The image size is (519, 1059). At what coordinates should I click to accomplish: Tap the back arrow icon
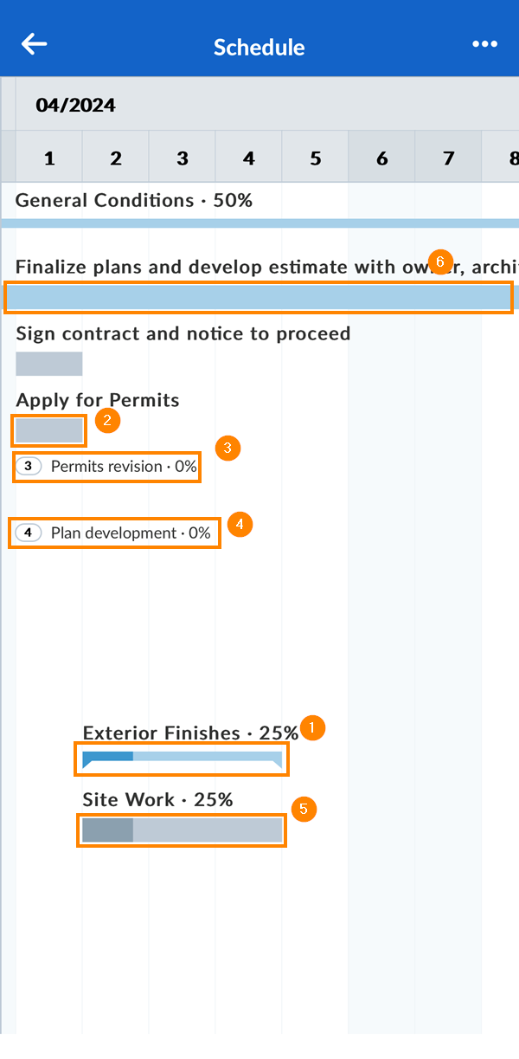coord(35,45)
